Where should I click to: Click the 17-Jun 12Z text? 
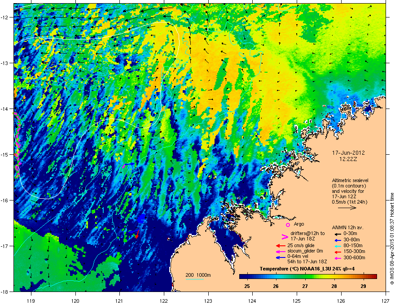pyautogui.click(x=344, y=196)
